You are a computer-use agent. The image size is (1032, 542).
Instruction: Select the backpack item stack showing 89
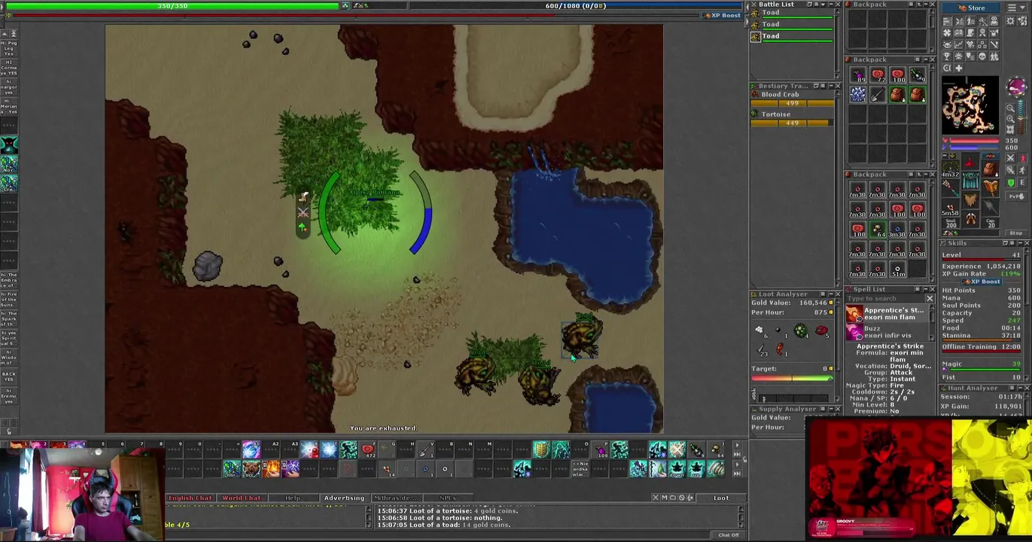(858, 75)
